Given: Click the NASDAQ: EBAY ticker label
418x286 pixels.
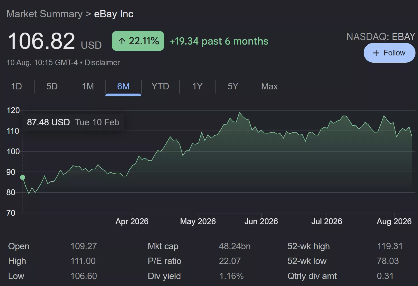Looking at the screenshot, I should click(381, 37).
